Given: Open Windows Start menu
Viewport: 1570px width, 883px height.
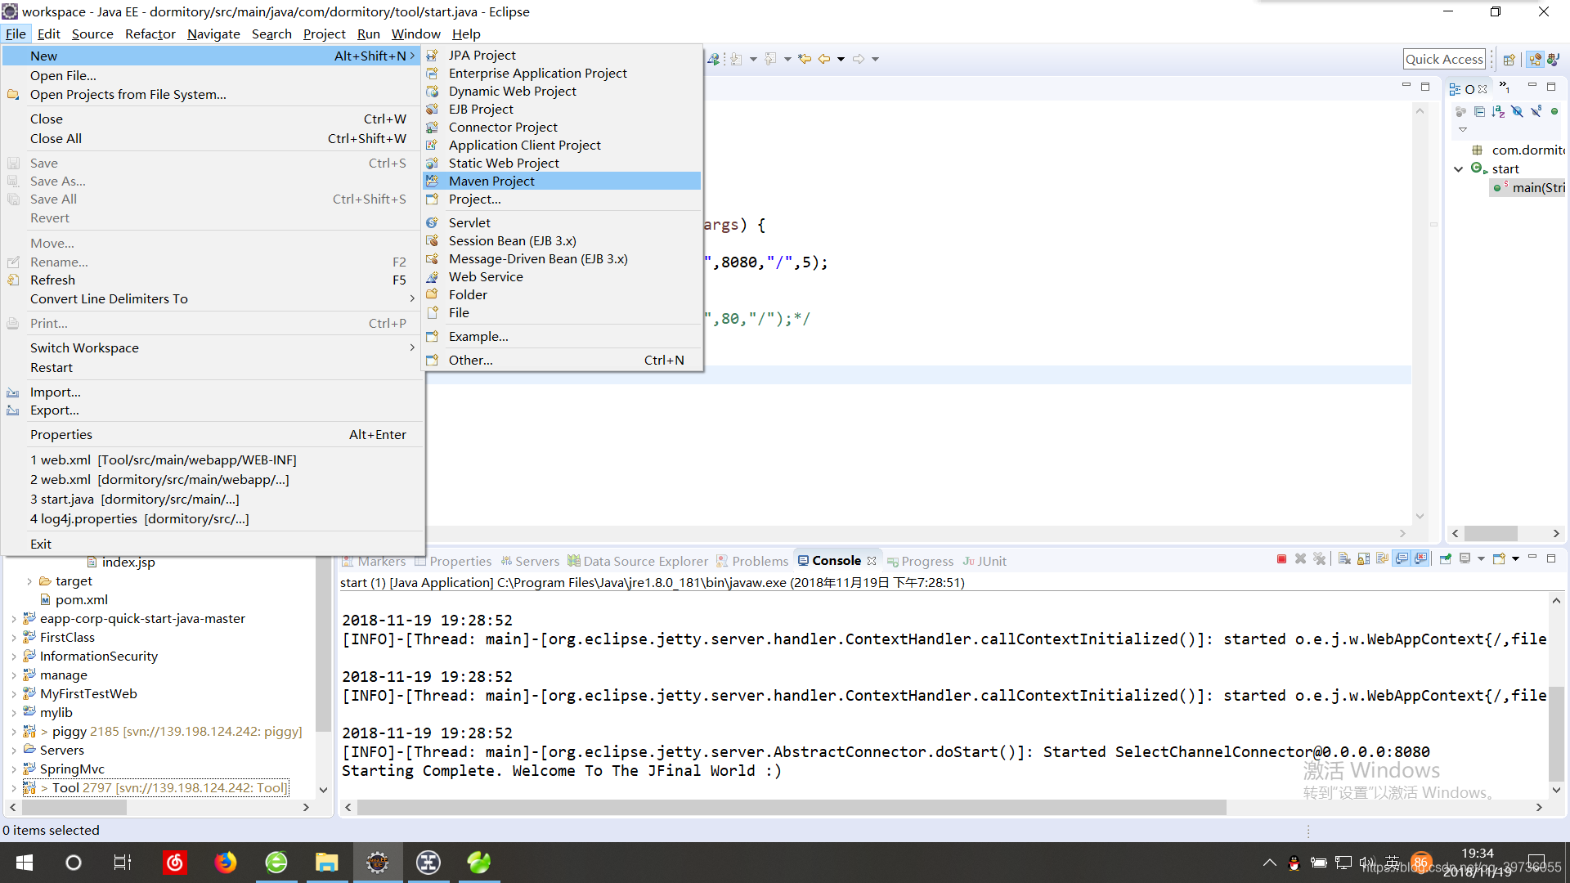Looking at the screenshot, I should [x=25, y=863].
